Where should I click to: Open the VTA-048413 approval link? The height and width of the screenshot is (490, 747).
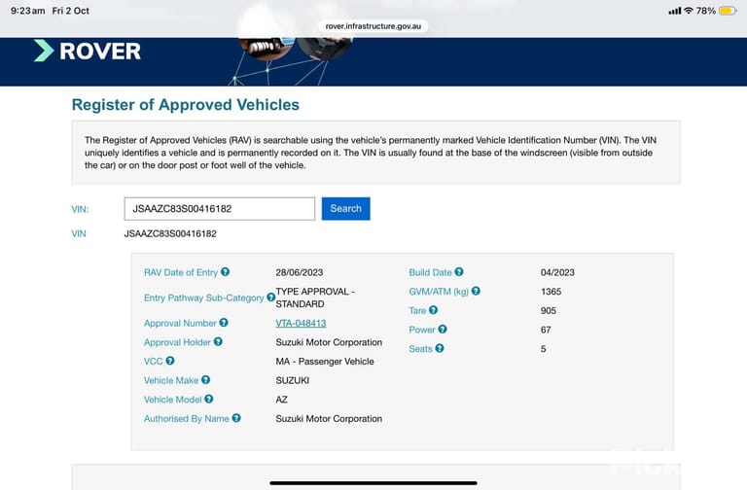coord(301,324)
